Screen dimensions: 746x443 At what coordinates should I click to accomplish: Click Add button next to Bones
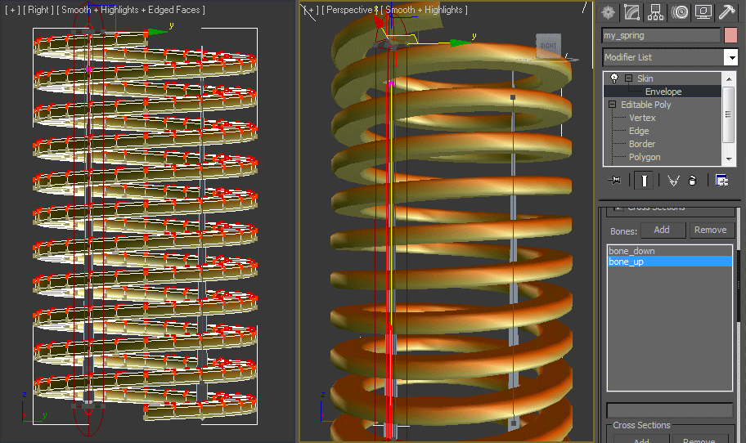(662, 230)
